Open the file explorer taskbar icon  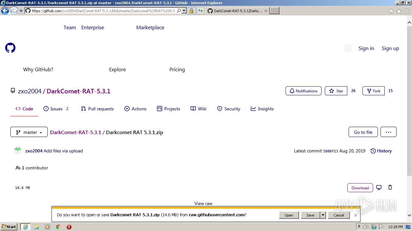pos(36,227)
